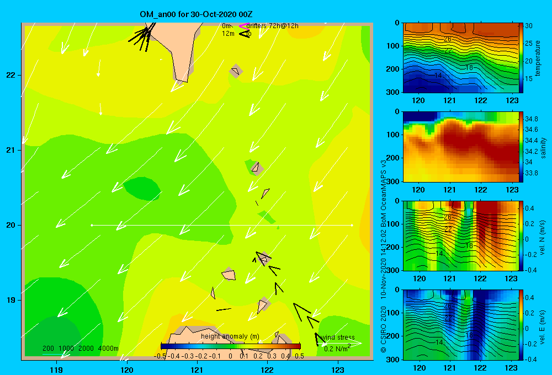Screen dimensions: 552x375
Task: Click the vel. N colorbar
Action: pyautogui.click(x=521, y=235)
